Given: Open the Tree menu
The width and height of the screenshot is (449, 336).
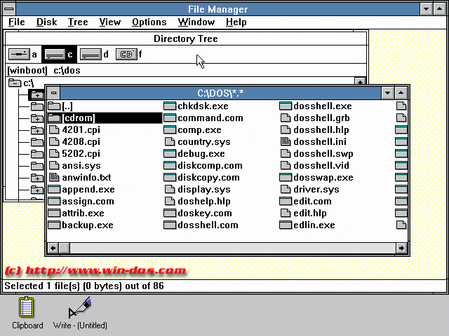Looking at the screenshot, I should [78, 22].
